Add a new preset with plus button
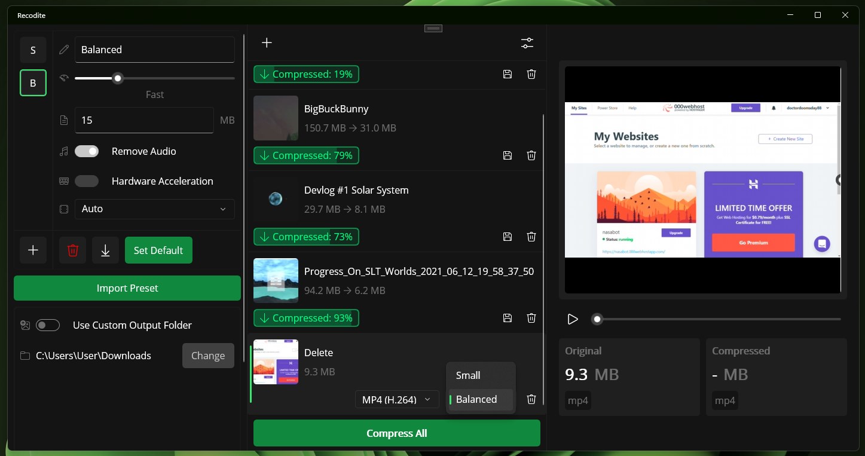 point(33,250)
